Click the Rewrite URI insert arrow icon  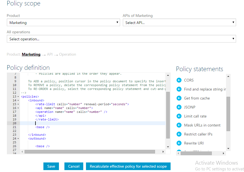click(179, 143)
